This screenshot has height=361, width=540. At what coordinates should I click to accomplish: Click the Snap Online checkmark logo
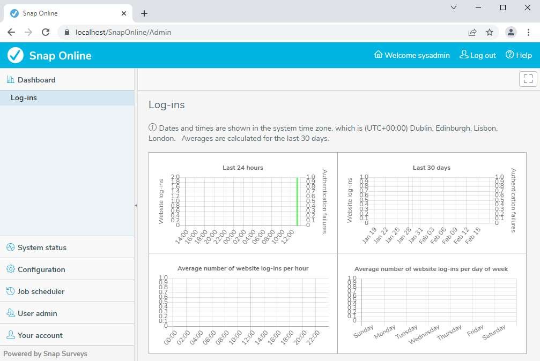point(16,55)
